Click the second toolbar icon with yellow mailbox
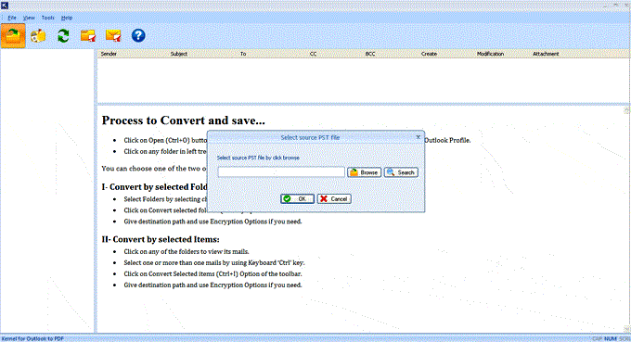This screenshot has height=342, width=631. (38, 36)
